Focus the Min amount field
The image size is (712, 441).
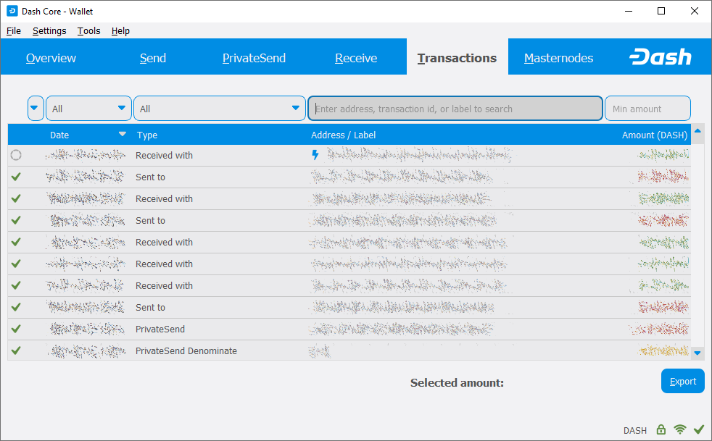(x=647, y=108)
